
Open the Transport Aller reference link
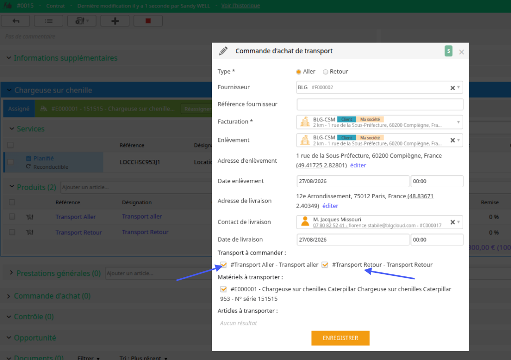(x=76, y=217)
